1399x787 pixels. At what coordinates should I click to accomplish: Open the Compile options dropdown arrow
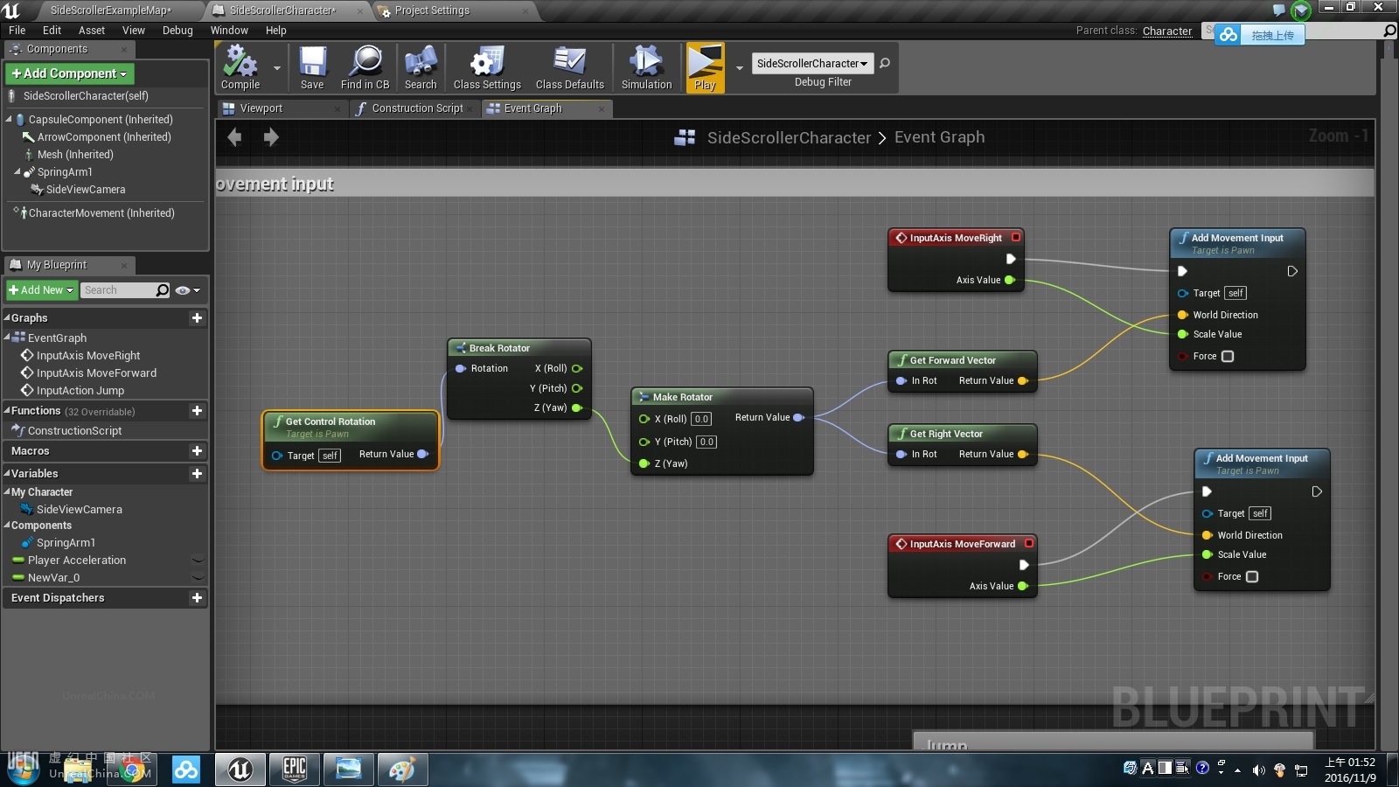(x=277, y=68)
